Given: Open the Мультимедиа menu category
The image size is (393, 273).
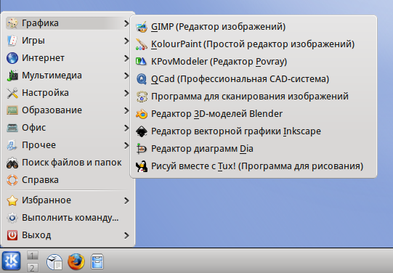Looking at the screenshot, I should click(68, 76).
